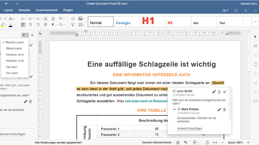The image size is (259, 145).
Task: Delete the comment in the left panel
Action: click(31, 101)
